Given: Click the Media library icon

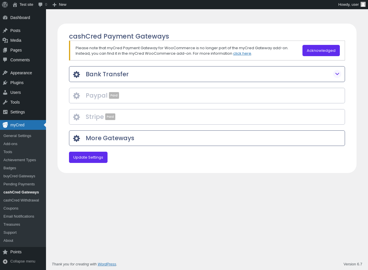Looking at the screenshot, I should (x=5, y=40).
